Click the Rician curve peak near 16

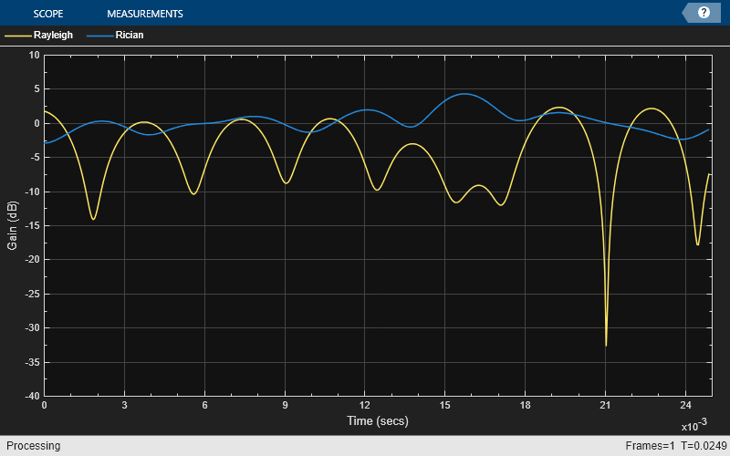pos(465,94)
